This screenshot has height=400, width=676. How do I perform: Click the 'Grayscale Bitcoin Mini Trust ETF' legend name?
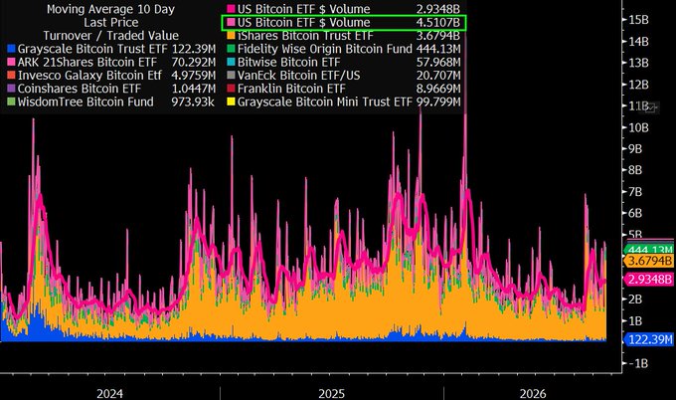click(x=325, y=102)
